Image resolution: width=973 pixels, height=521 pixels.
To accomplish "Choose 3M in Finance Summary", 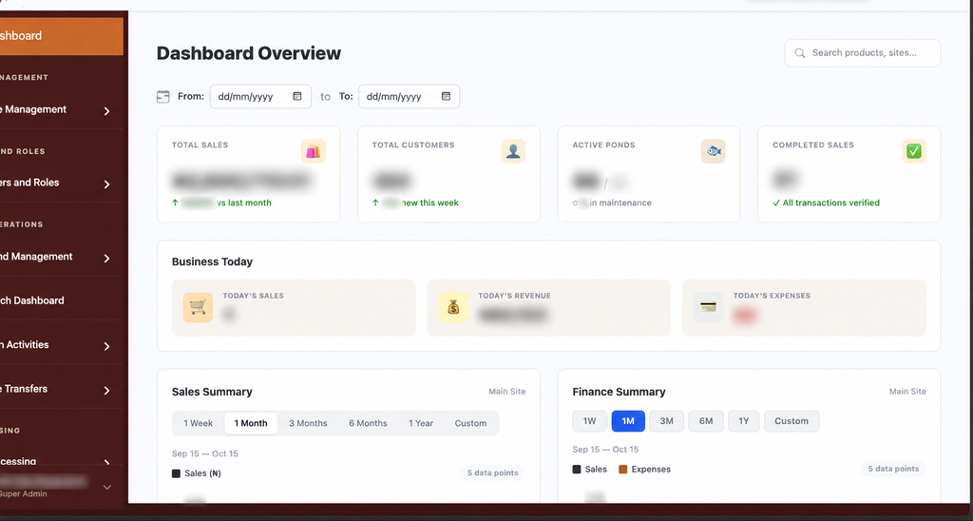I will [666, 421].
